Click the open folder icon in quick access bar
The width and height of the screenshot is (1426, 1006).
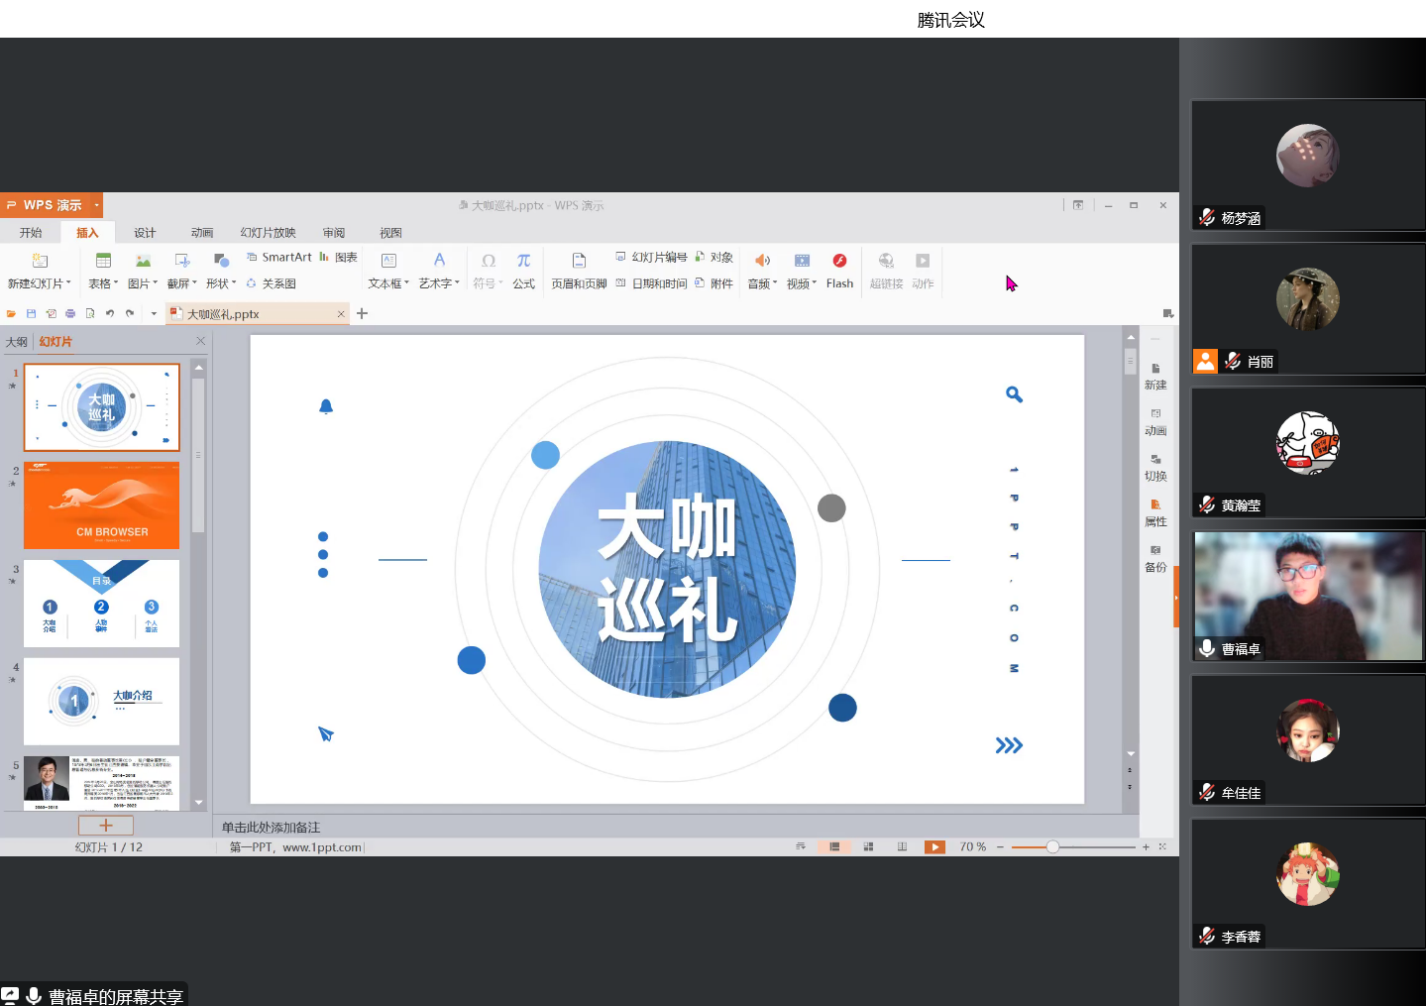12,314
